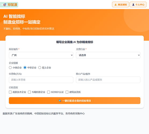Click 一键匹配适合我的招标项目 button
Image resolution: width=149 pixels, height=134 pixels.
click(75, 100)
